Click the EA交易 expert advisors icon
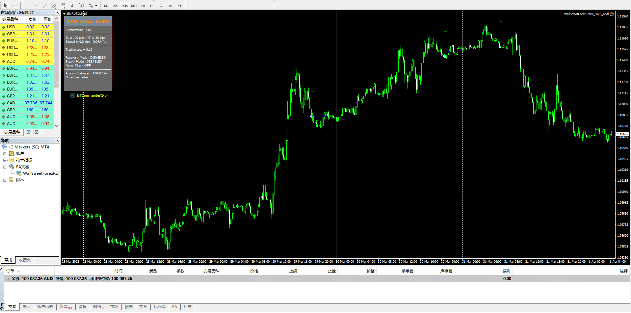The width and height of the screenshot is (631, 313). pyautogui.click(x=12, y=167)
